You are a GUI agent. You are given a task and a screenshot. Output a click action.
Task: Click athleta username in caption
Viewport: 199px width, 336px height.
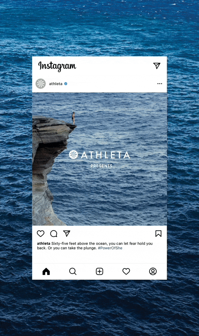coord(44,243)
